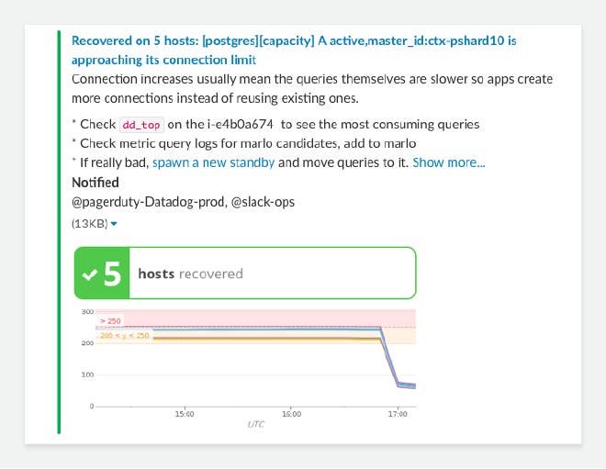Viewport: 606px width, 469px height.
Task: Click the UTC timezone label below the graph
Action: tap(255, 424)
